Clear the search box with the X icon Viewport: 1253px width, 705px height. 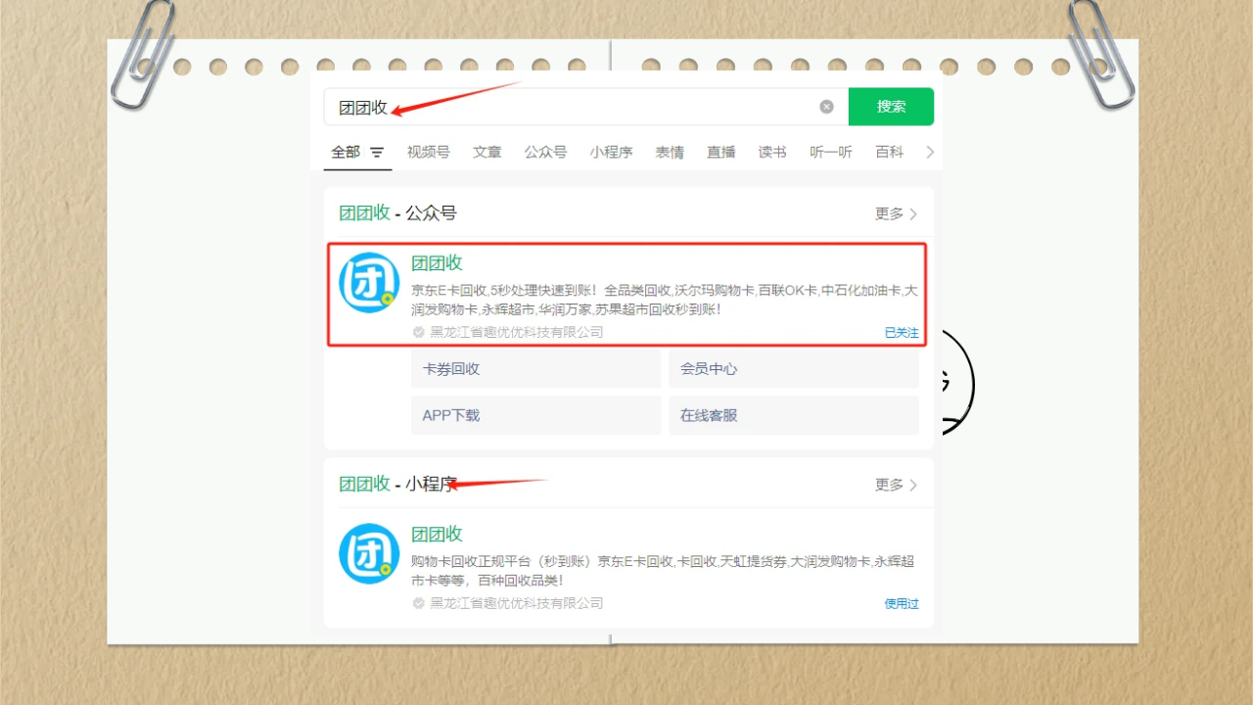pos(826,107)
